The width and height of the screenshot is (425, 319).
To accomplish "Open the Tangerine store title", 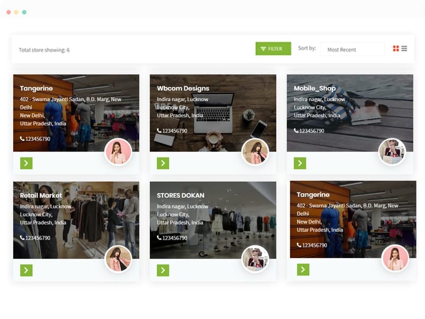I will point(38,88).
